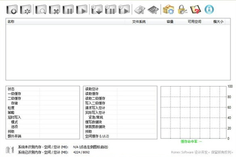Click the clock disk icon with pause bars
This screenshot has width=236, height=157.
[x=111, y=9]
